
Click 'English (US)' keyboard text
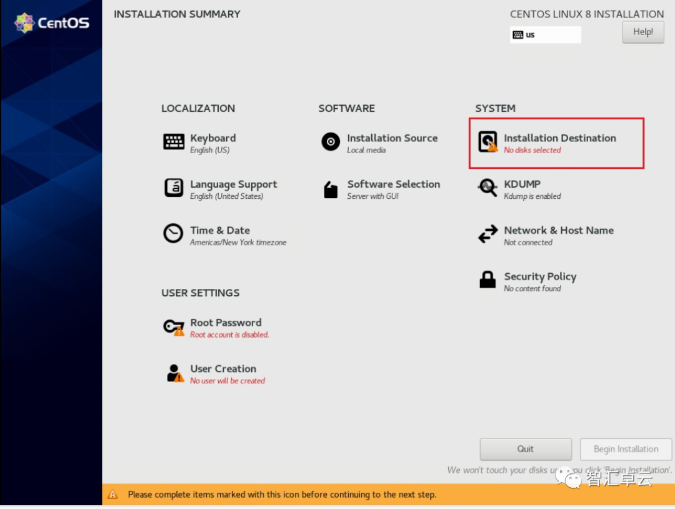[x=209, y=150]
